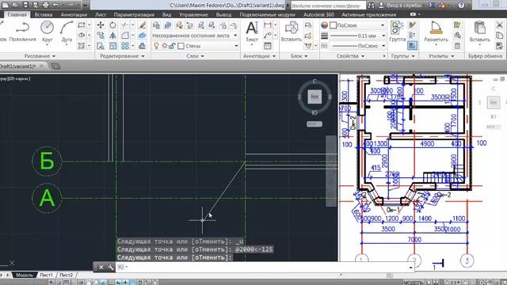The width and height of the screenshot is (507, 285).
Task: Expand the Рисование panel
Action: tap(40, 56)
